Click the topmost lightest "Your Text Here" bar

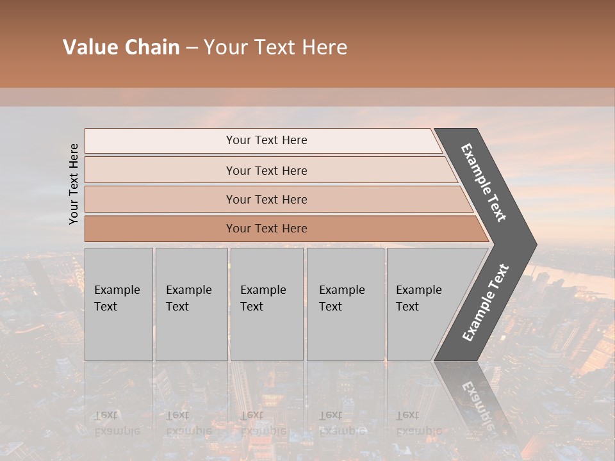click(x=266, y=140)
